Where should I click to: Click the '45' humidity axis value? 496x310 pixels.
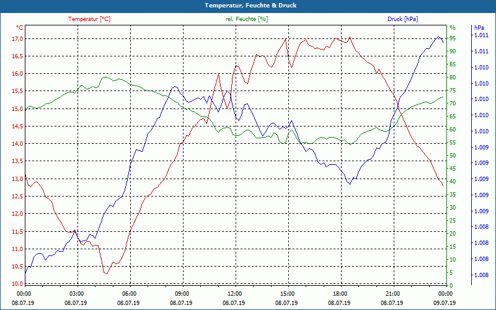[x=453, y=168]
